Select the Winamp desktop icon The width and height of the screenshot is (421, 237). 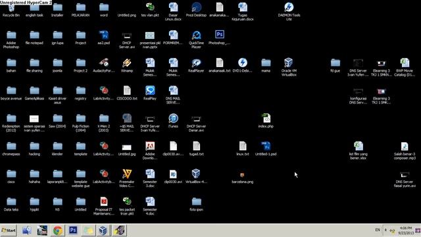pyautogui.click(x=127, y=66)
